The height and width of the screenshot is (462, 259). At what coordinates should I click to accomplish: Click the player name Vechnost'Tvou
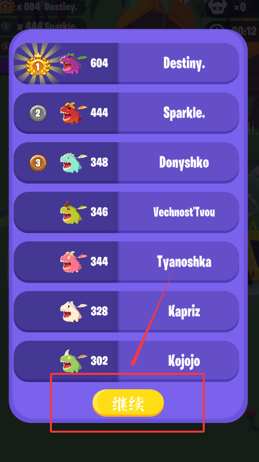coord(184,212)
